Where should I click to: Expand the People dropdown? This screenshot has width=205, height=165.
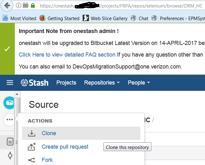point(139,83)
